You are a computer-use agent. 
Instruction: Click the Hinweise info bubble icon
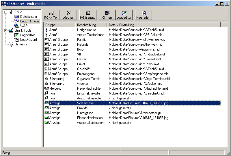tap(11, 44)
